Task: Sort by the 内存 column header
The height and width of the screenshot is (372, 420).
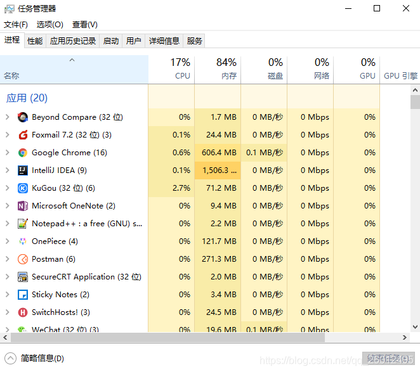Action: pos(218,69)
